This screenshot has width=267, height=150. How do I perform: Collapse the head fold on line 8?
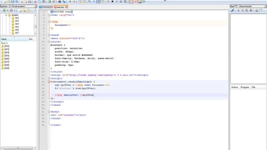[49, 35]
